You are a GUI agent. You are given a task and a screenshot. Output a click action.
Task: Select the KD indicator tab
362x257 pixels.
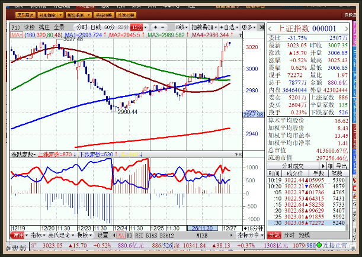[x=130, y=236]
